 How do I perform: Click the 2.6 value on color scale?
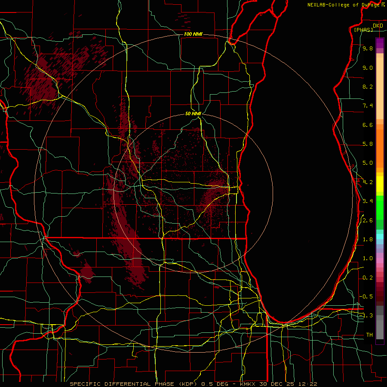368,220
